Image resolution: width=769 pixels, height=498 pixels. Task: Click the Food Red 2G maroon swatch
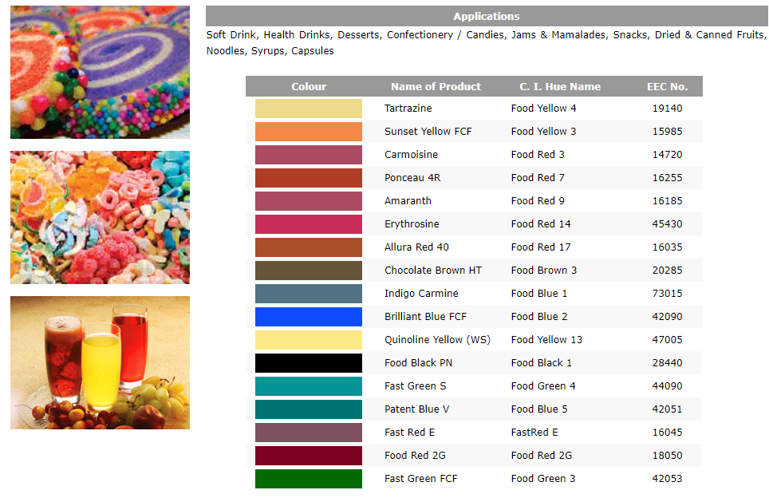pos(309,456)
